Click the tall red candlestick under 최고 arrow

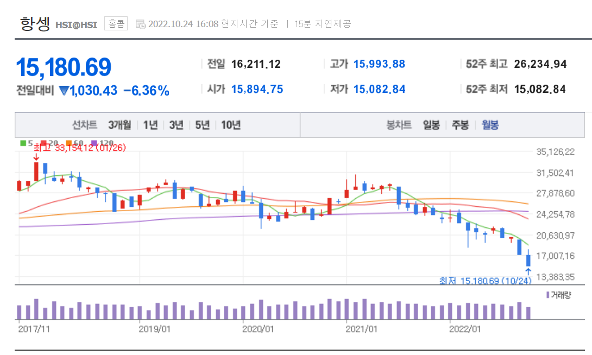pos(36,172)
